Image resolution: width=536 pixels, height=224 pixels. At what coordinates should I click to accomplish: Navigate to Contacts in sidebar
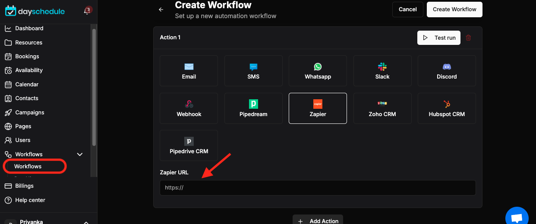(27, 98)
